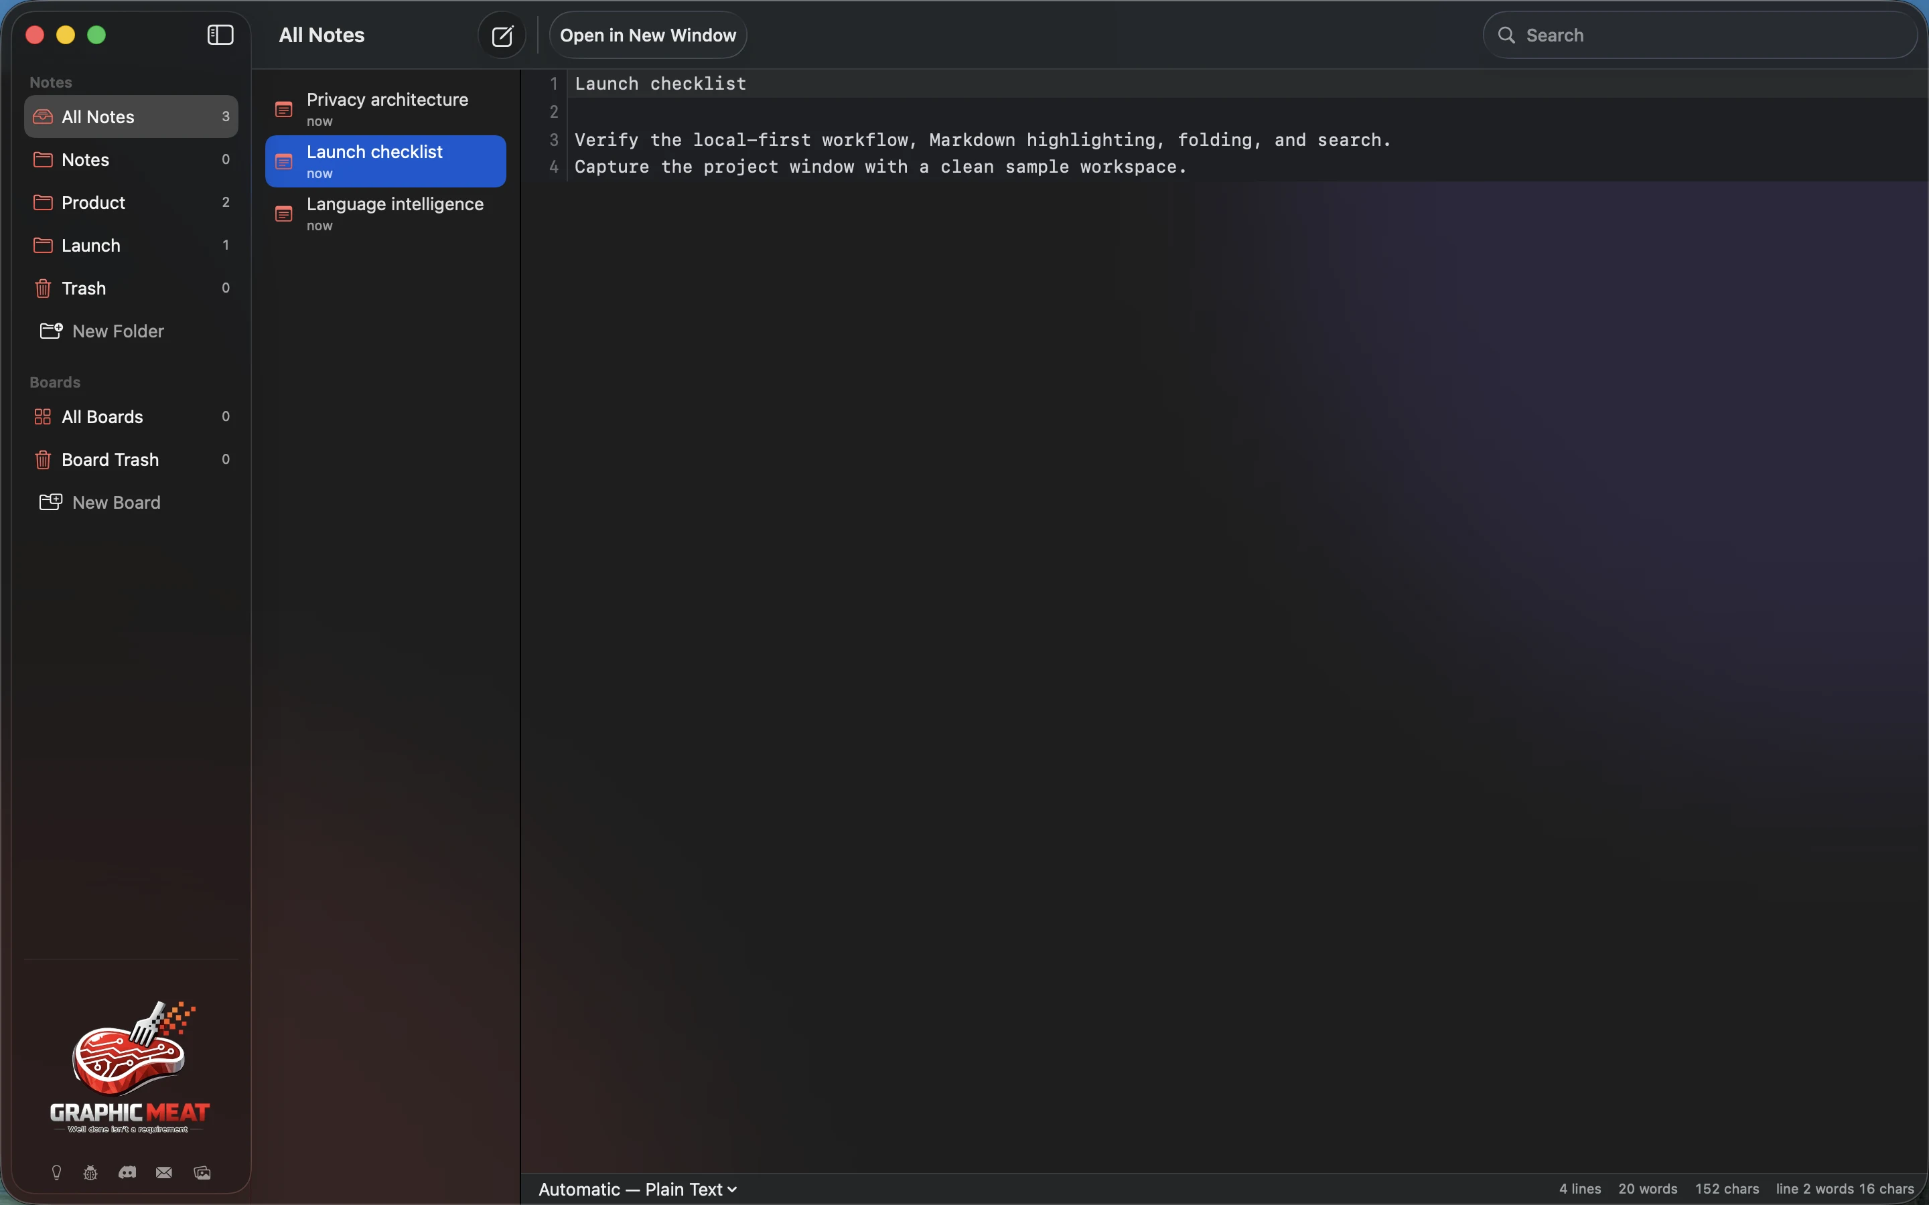Click line number 2 in the gutter

(554, 112)
